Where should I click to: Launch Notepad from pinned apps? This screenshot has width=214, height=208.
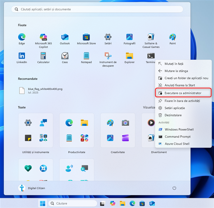[x=86, y=58]
